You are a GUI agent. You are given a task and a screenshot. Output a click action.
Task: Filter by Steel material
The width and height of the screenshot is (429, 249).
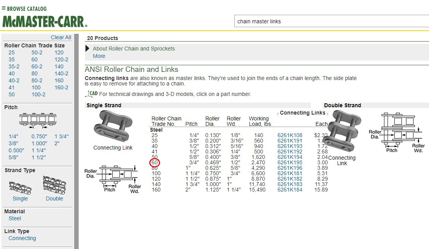point(15,218)
